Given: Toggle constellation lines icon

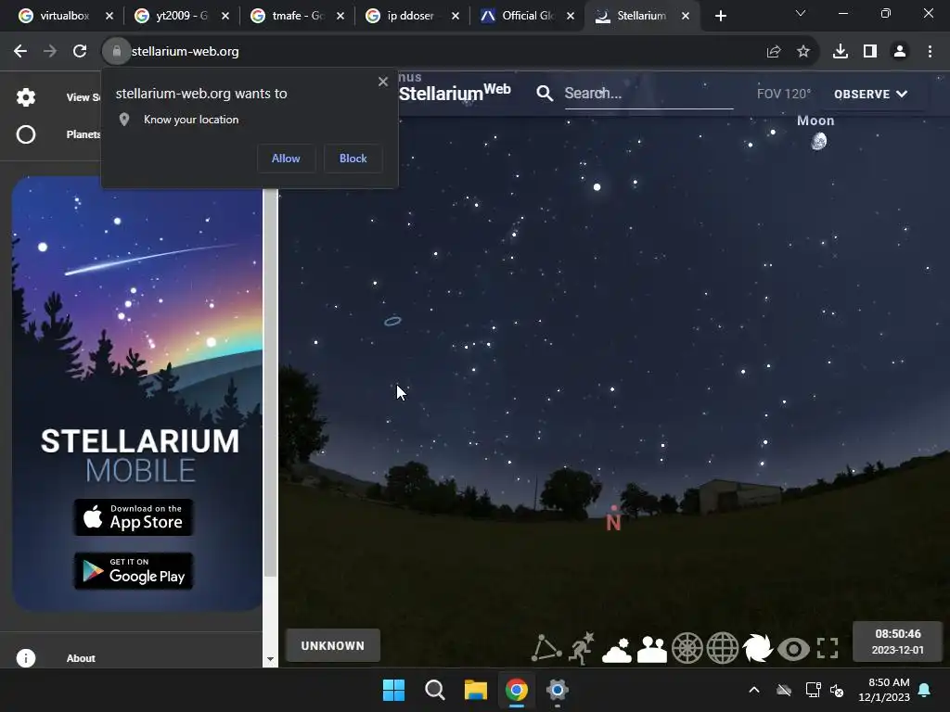Looking at the screenshot, I should click(546, 648).
